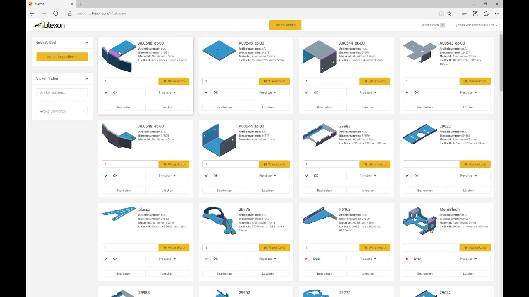The height and width of the screenshot is (297, 529).
Task: Open Preisliste dropdown for MeinBlech
Action: (x=469, y=259)
